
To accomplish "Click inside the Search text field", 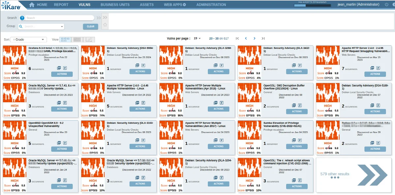I will pyautogui.click(x=60, y=18).
